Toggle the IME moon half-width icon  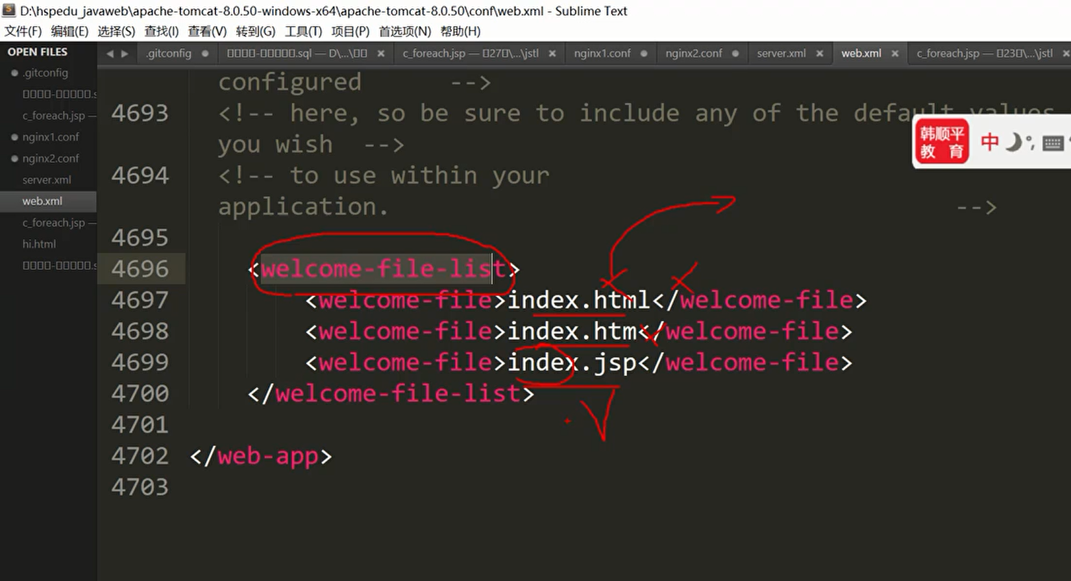[1013, 142]
